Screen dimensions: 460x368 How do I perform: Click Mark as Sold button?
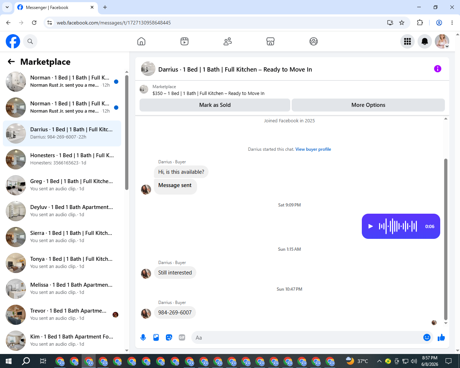pos(215,105)
